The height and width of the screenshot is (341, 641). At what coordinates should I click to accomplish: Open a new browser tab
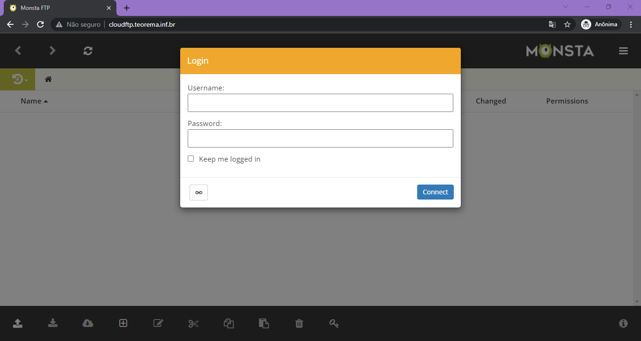pos(127,8)
